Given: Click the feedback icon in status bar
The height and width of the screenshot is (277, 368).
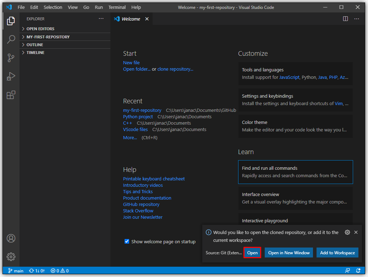Looking at the screenshot, I should (347, 271).
